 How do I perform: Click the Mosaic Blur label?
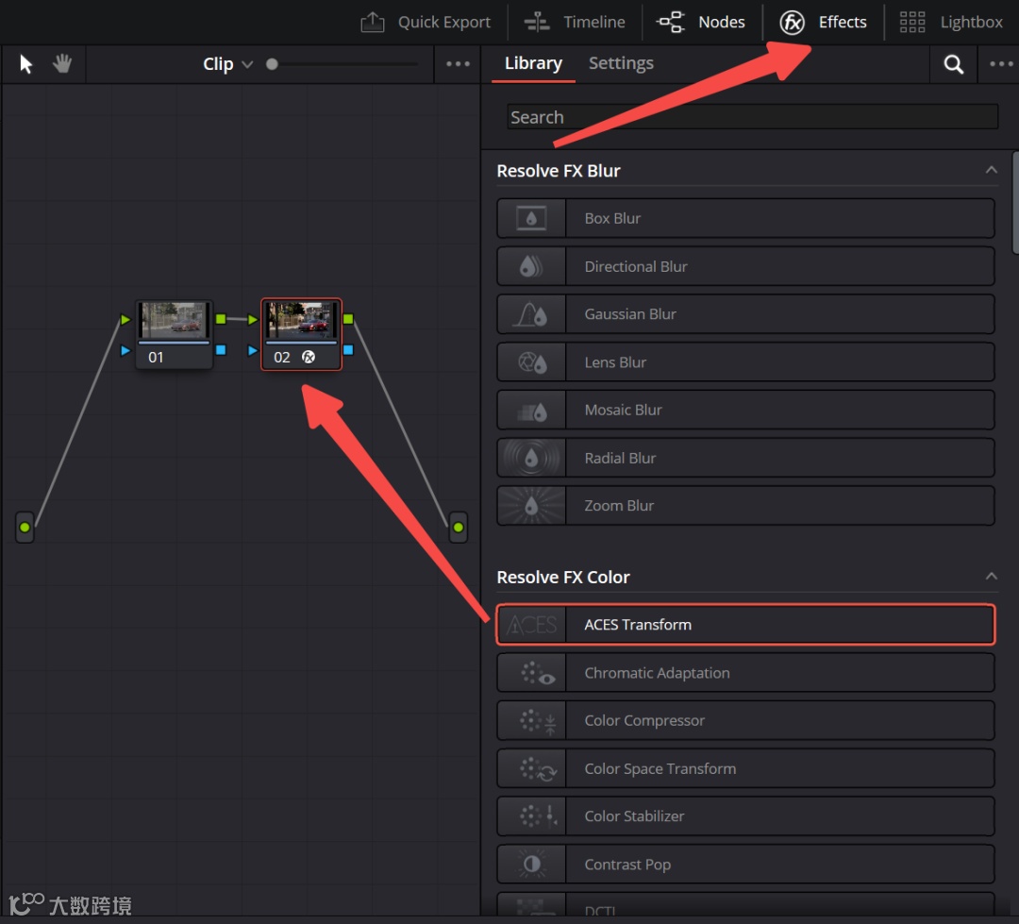coord(623,411)
